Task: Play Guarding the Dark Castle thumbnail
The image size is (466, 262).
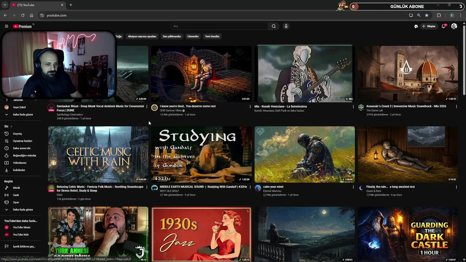Action: pyautogui.click(x=408, y=234)
